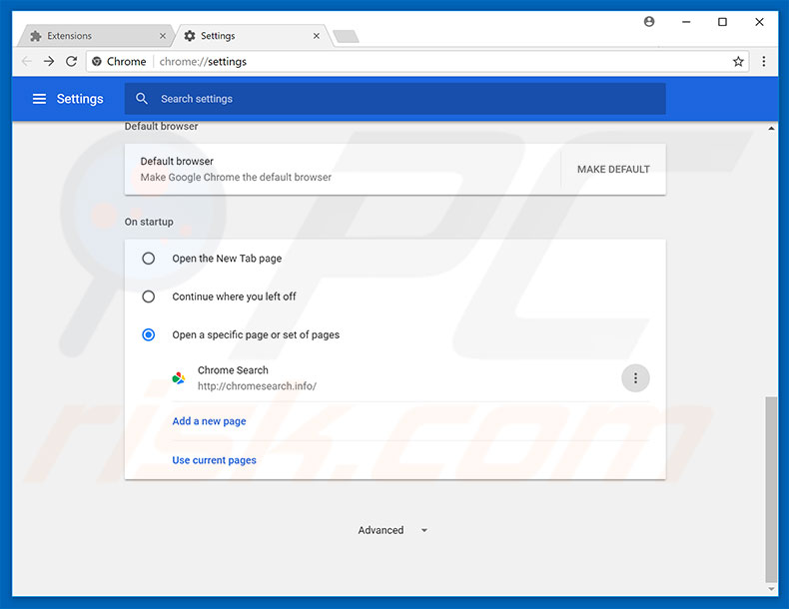Open the Chrome three-dot menu
This screenshot has width=789, height=609.
(x=764, y=61)
